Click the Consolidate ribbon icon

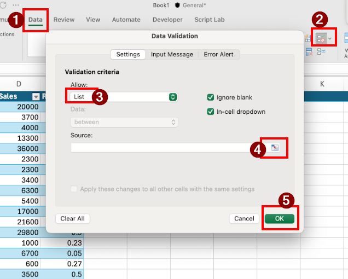(321, 52)
